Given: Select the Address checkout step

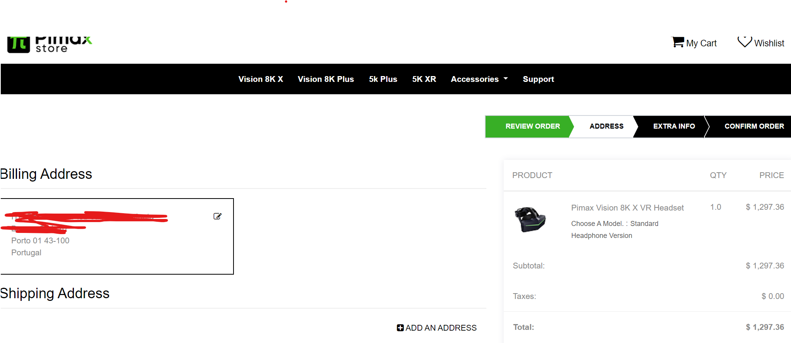Looking at the screenshot, I should (x=606, y=126).
